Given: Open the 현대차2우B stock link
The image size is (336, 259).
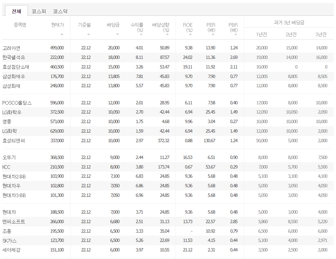Looking at the screenshot, I should (14, 177).
